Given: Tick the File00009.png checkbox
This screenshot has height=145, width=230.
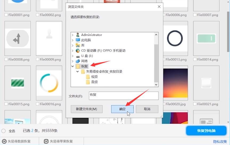Looking at the screenshot, I should [38, 59].
